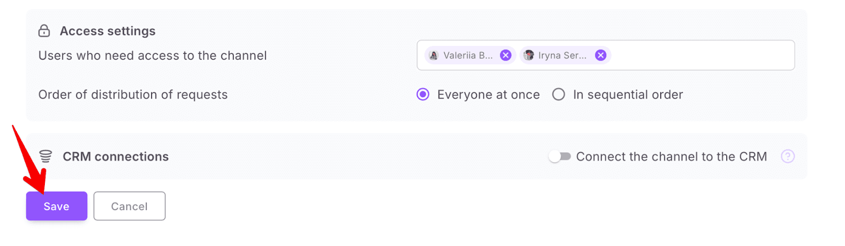The width and height of the screenshot is (845, 246).
Task: Click Iryna Ser.'s avatar in the user chip
Action: (x=529, y=55)
